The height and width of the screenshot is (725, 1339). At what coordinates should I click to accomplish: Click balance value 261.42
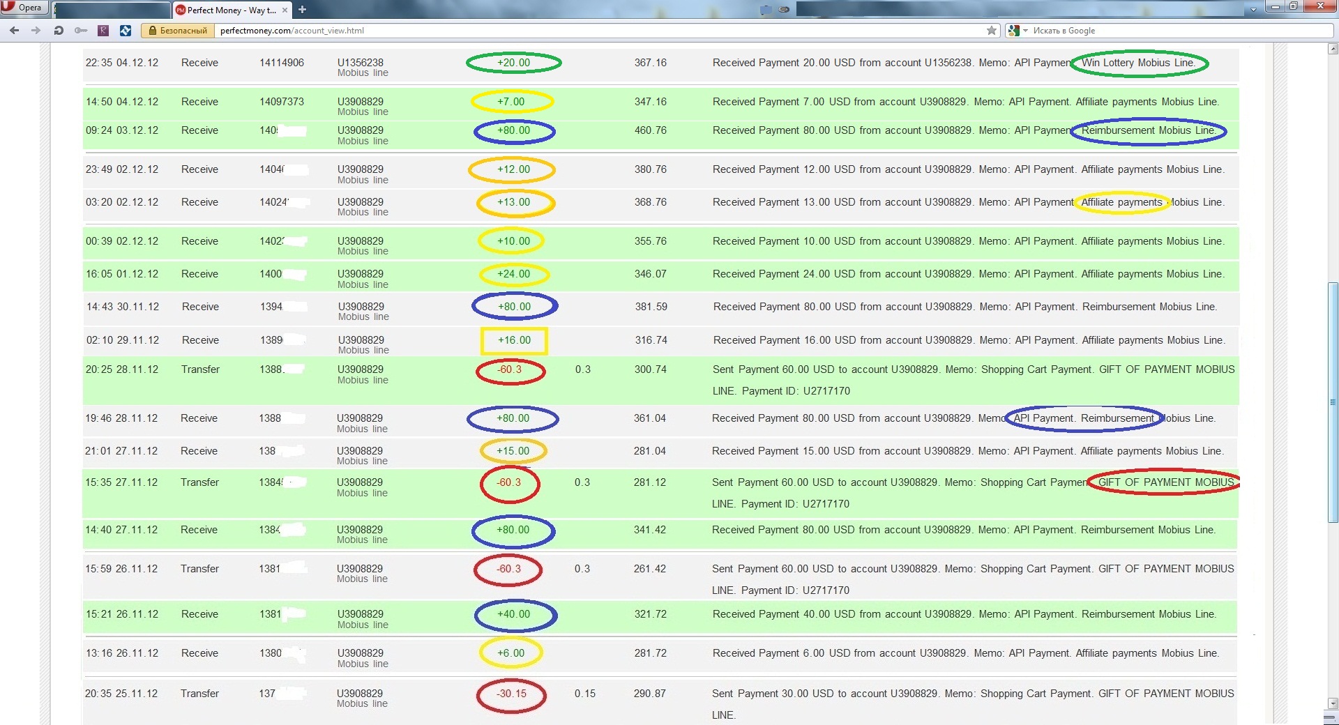[x=650, y=569]
